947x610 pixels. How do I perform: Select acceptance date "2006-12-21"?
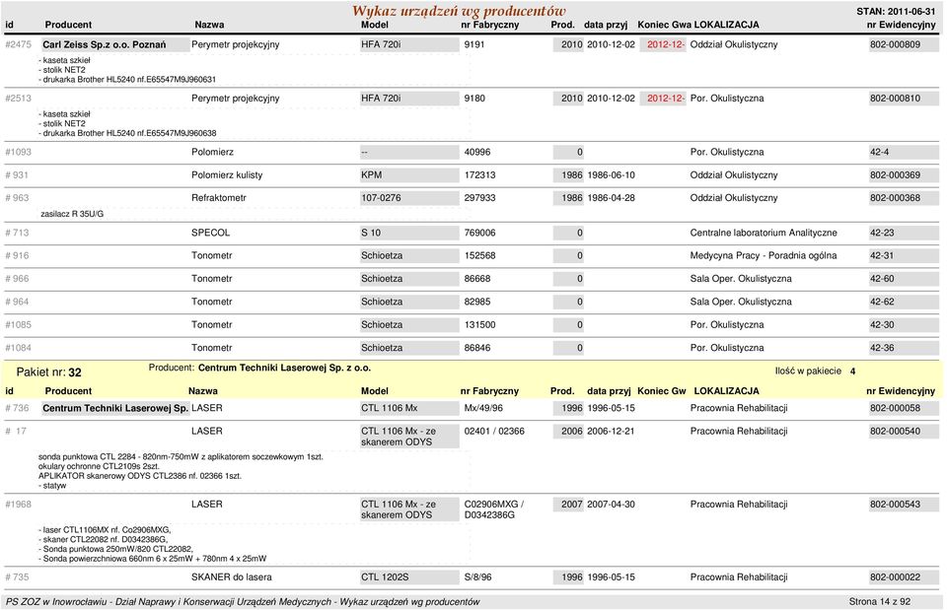(x=612, y=431)
